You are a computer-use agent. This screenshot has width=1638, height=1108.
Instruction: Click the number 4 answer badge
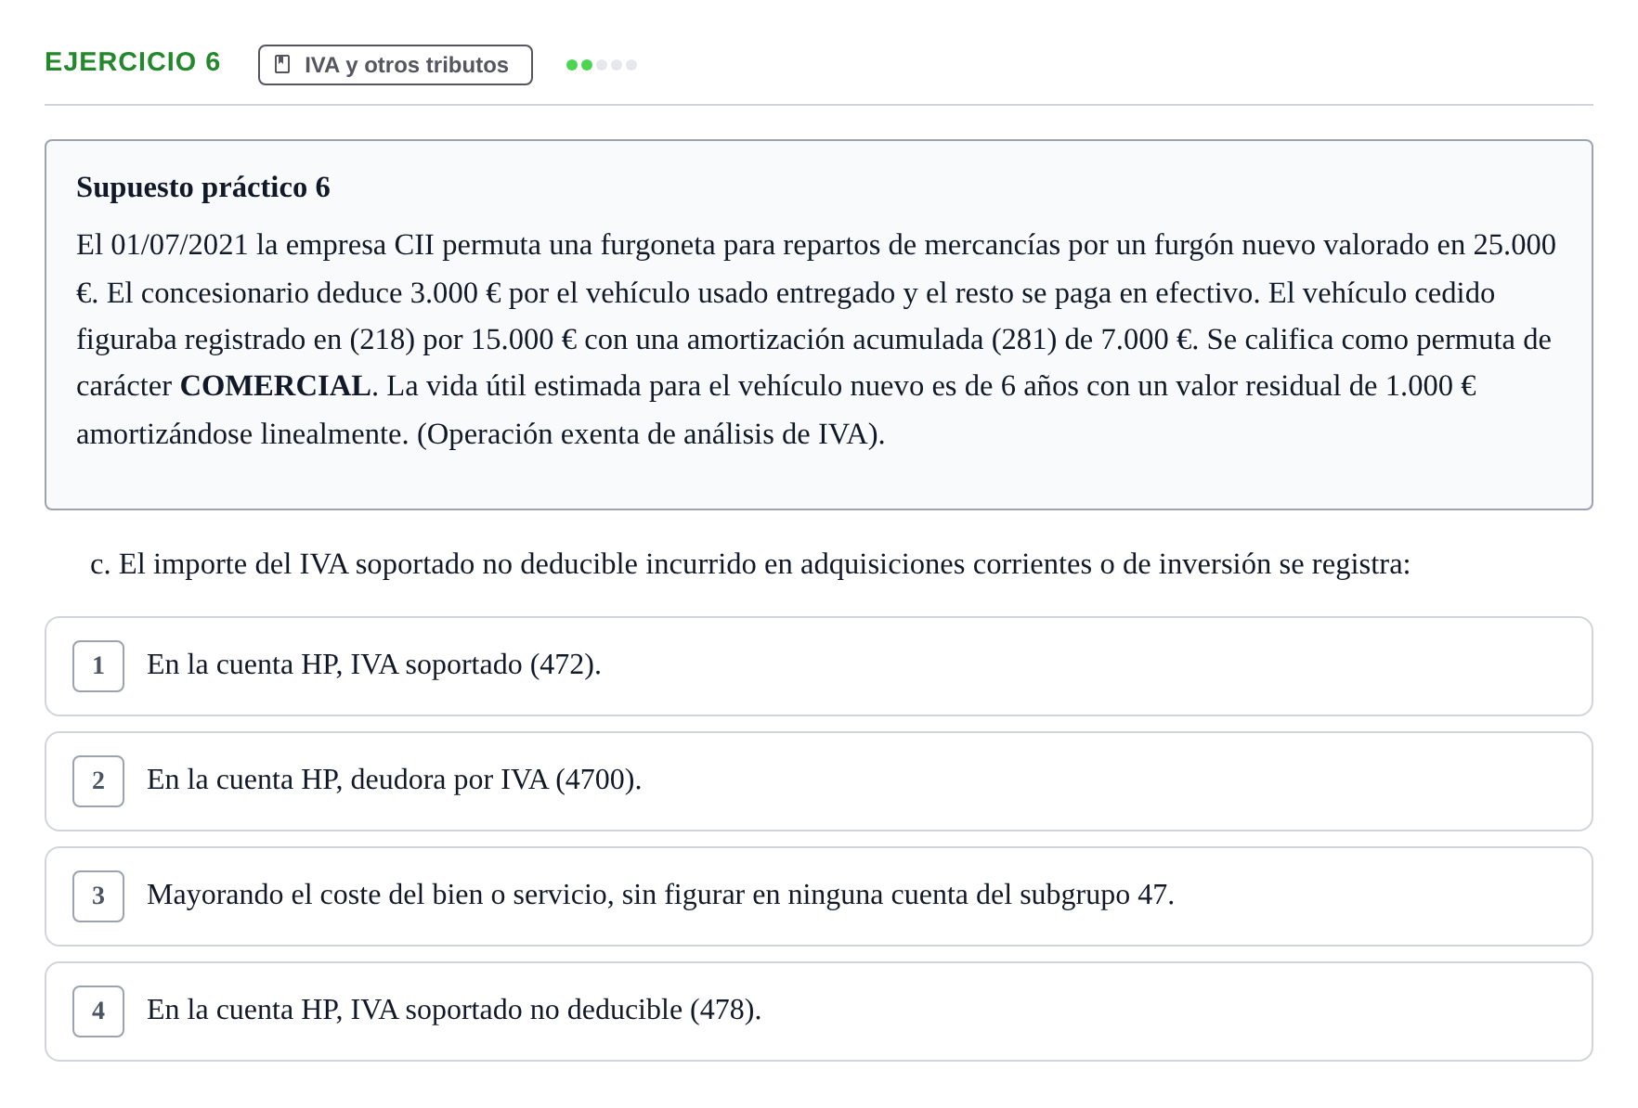[98, 1011]
